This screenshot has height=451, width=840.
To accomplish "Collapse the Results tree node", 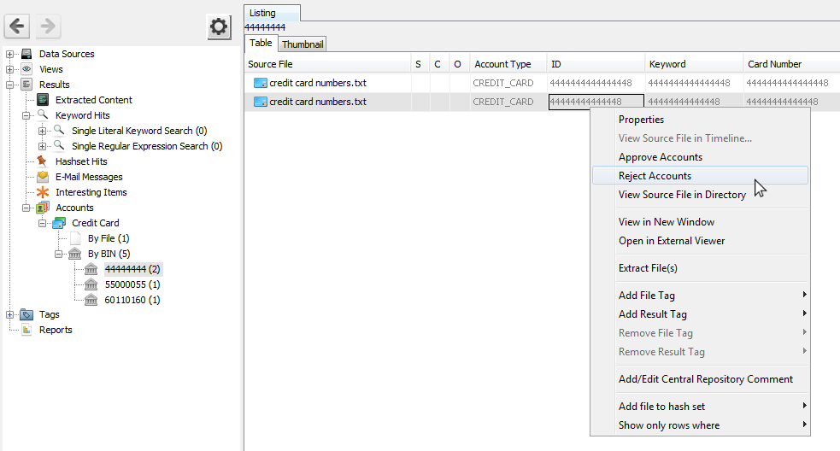I will pyautogui.click(x=10, y=85).
